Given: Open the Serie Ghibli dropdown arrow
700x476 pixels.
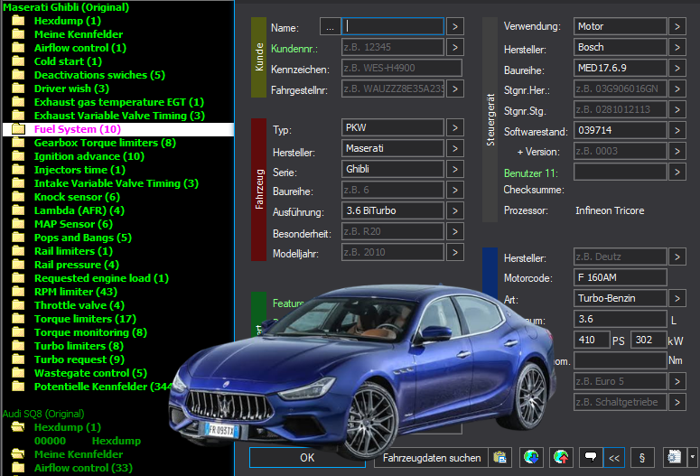Looking at the screenshot, I should [x=454, y=169].
